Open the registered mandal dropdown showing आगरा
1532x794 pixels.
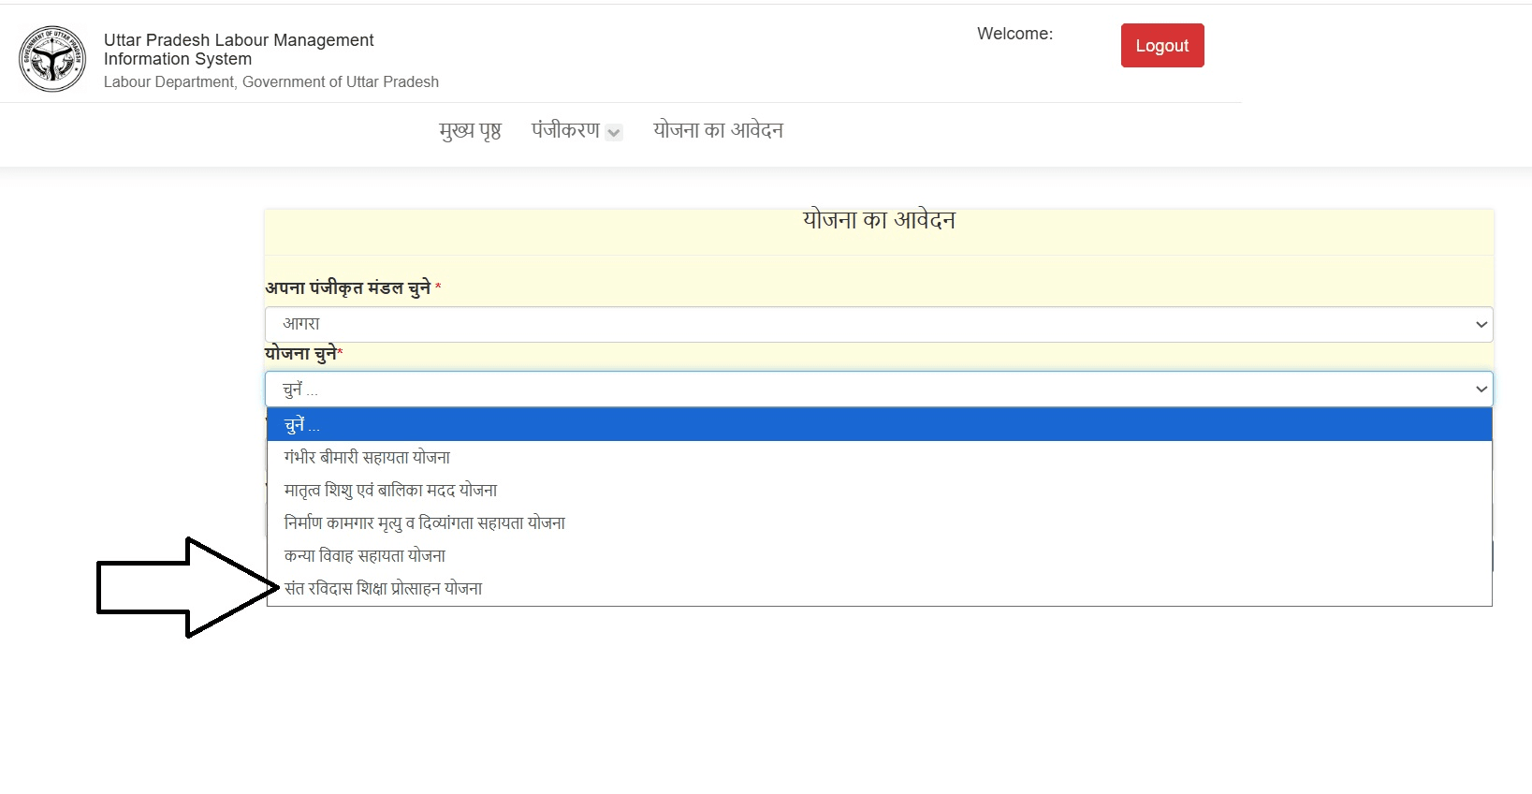point(878,325)
